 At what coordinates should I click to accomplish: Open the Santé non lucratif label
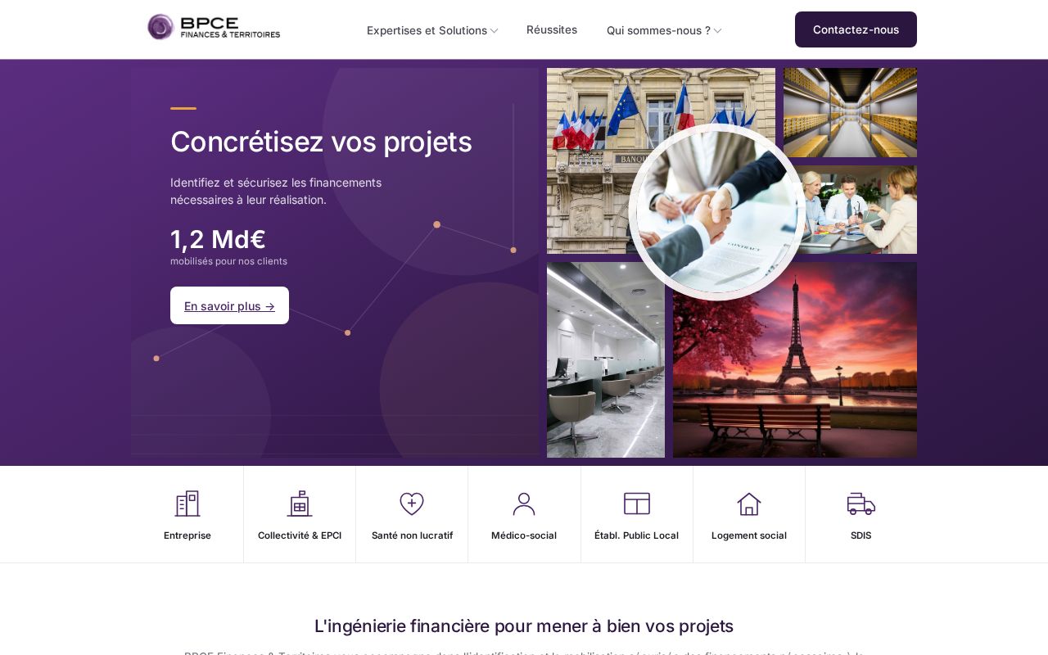tap(412, 535)
